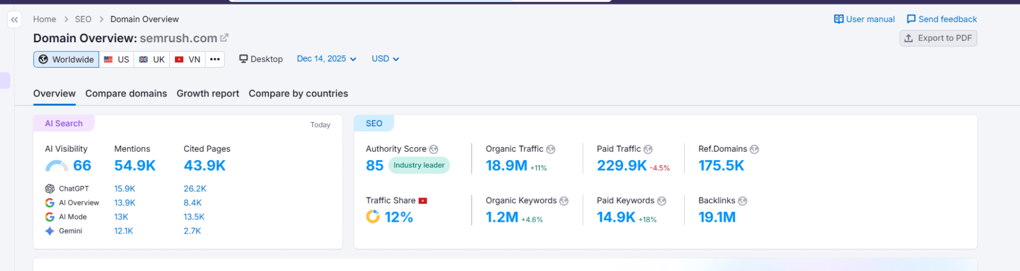Click ChatGPT cited pages value 26.2K
Image resolution: width=1020 pixels, height=271 pixels.
[x=195, y=188]
